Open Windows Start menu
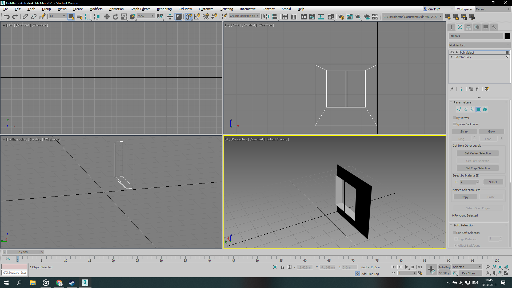 tap(6, 283)
